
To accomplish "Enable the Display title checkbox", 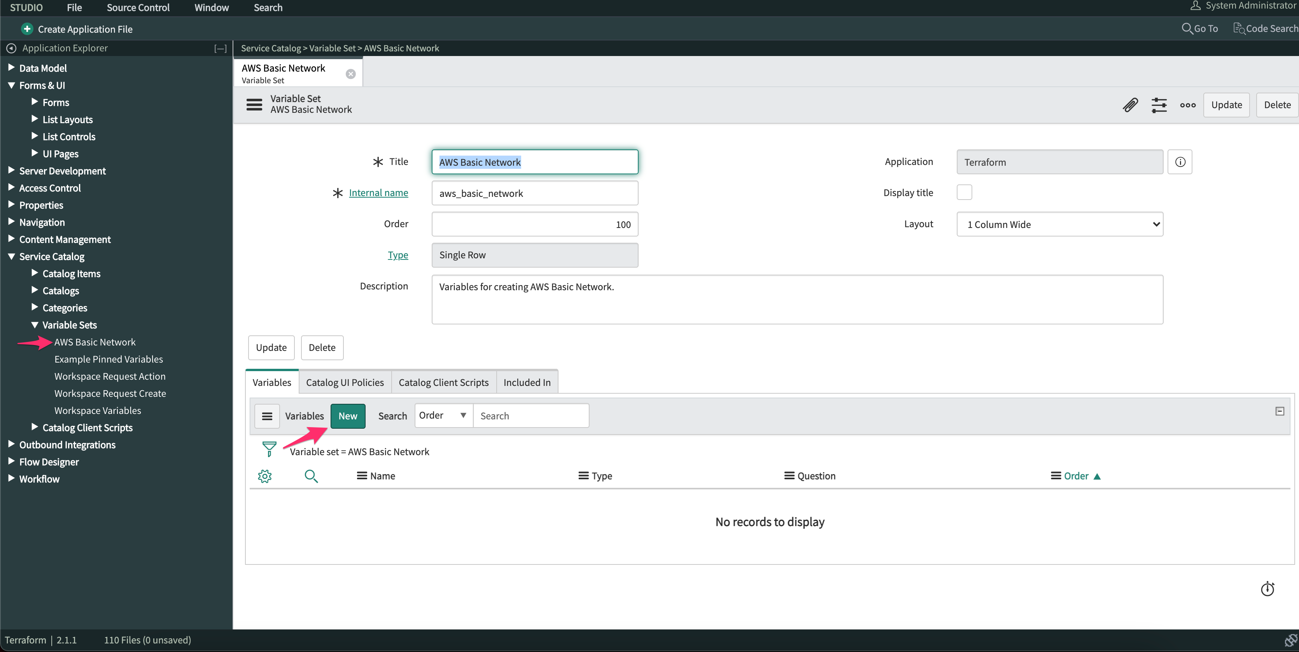I will [964, 193].
